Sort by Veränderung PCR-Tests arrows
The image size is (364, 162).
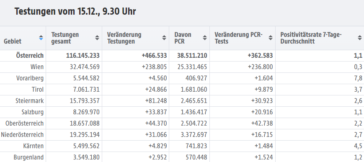pos(271,38)
